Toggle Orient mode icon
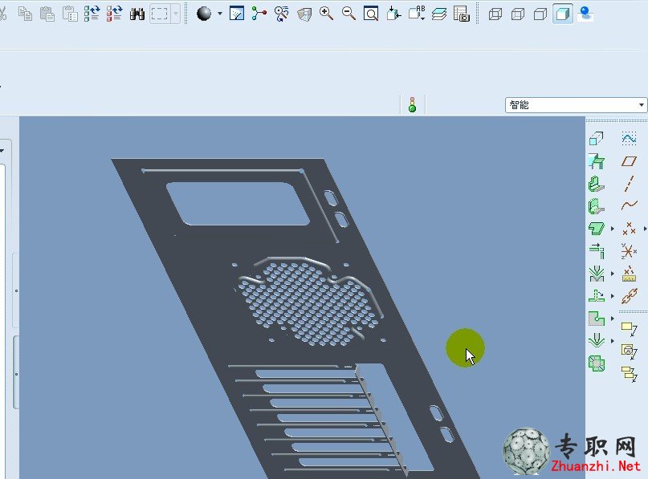The height and width of the screenshot is (479, 648). point(281,14)
